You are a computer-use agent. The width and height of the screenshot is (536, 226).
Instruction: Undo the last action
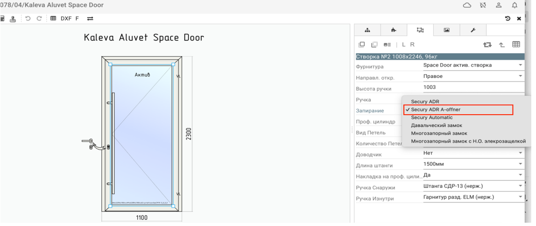coord(28,18)
